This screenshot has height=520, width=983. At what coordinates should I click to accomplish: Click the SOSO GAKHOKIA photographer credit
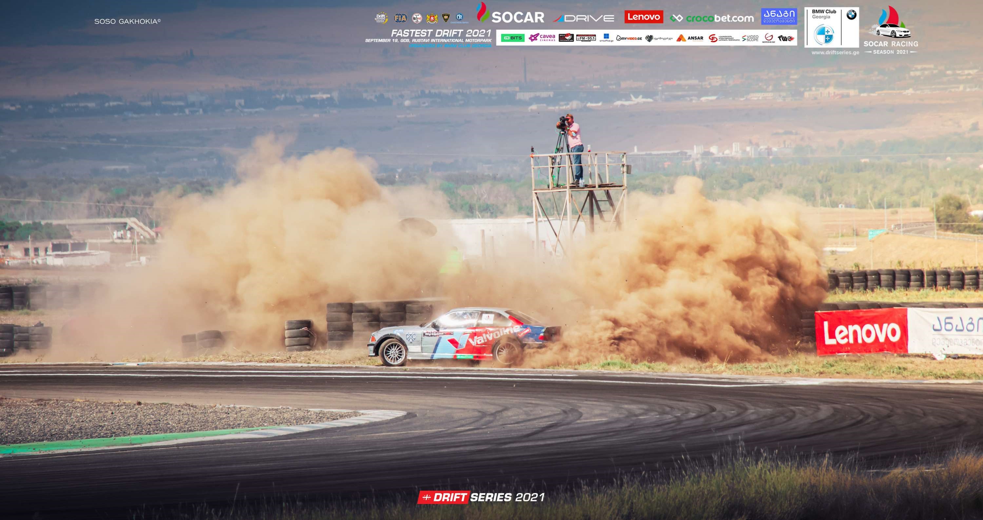point(127,22)
